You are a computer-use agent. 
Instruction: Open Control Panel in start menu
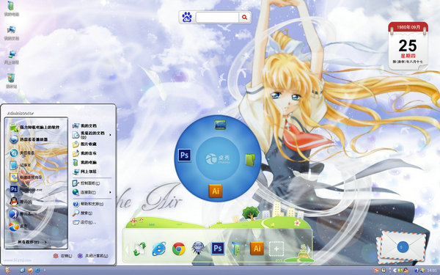[x=87, y=183]
